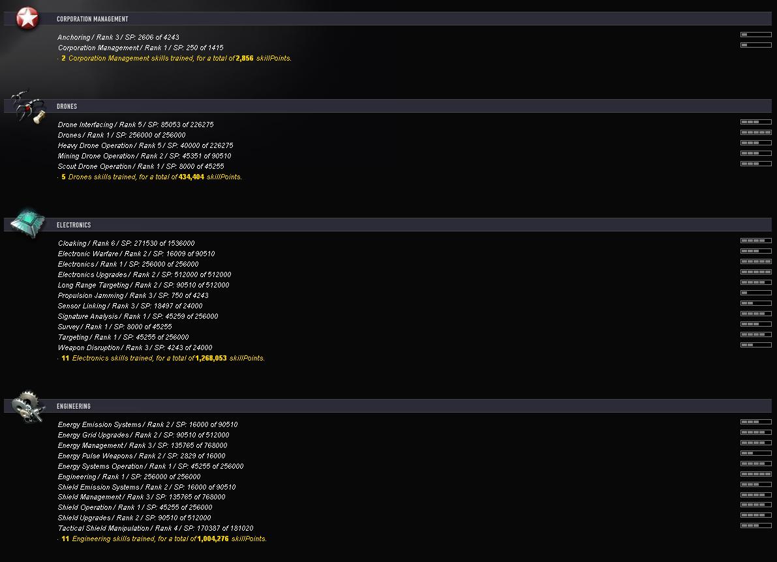The width and height of the screenshot is (777, 562).
Task: Click the Drones category icon
Action: 29,106
